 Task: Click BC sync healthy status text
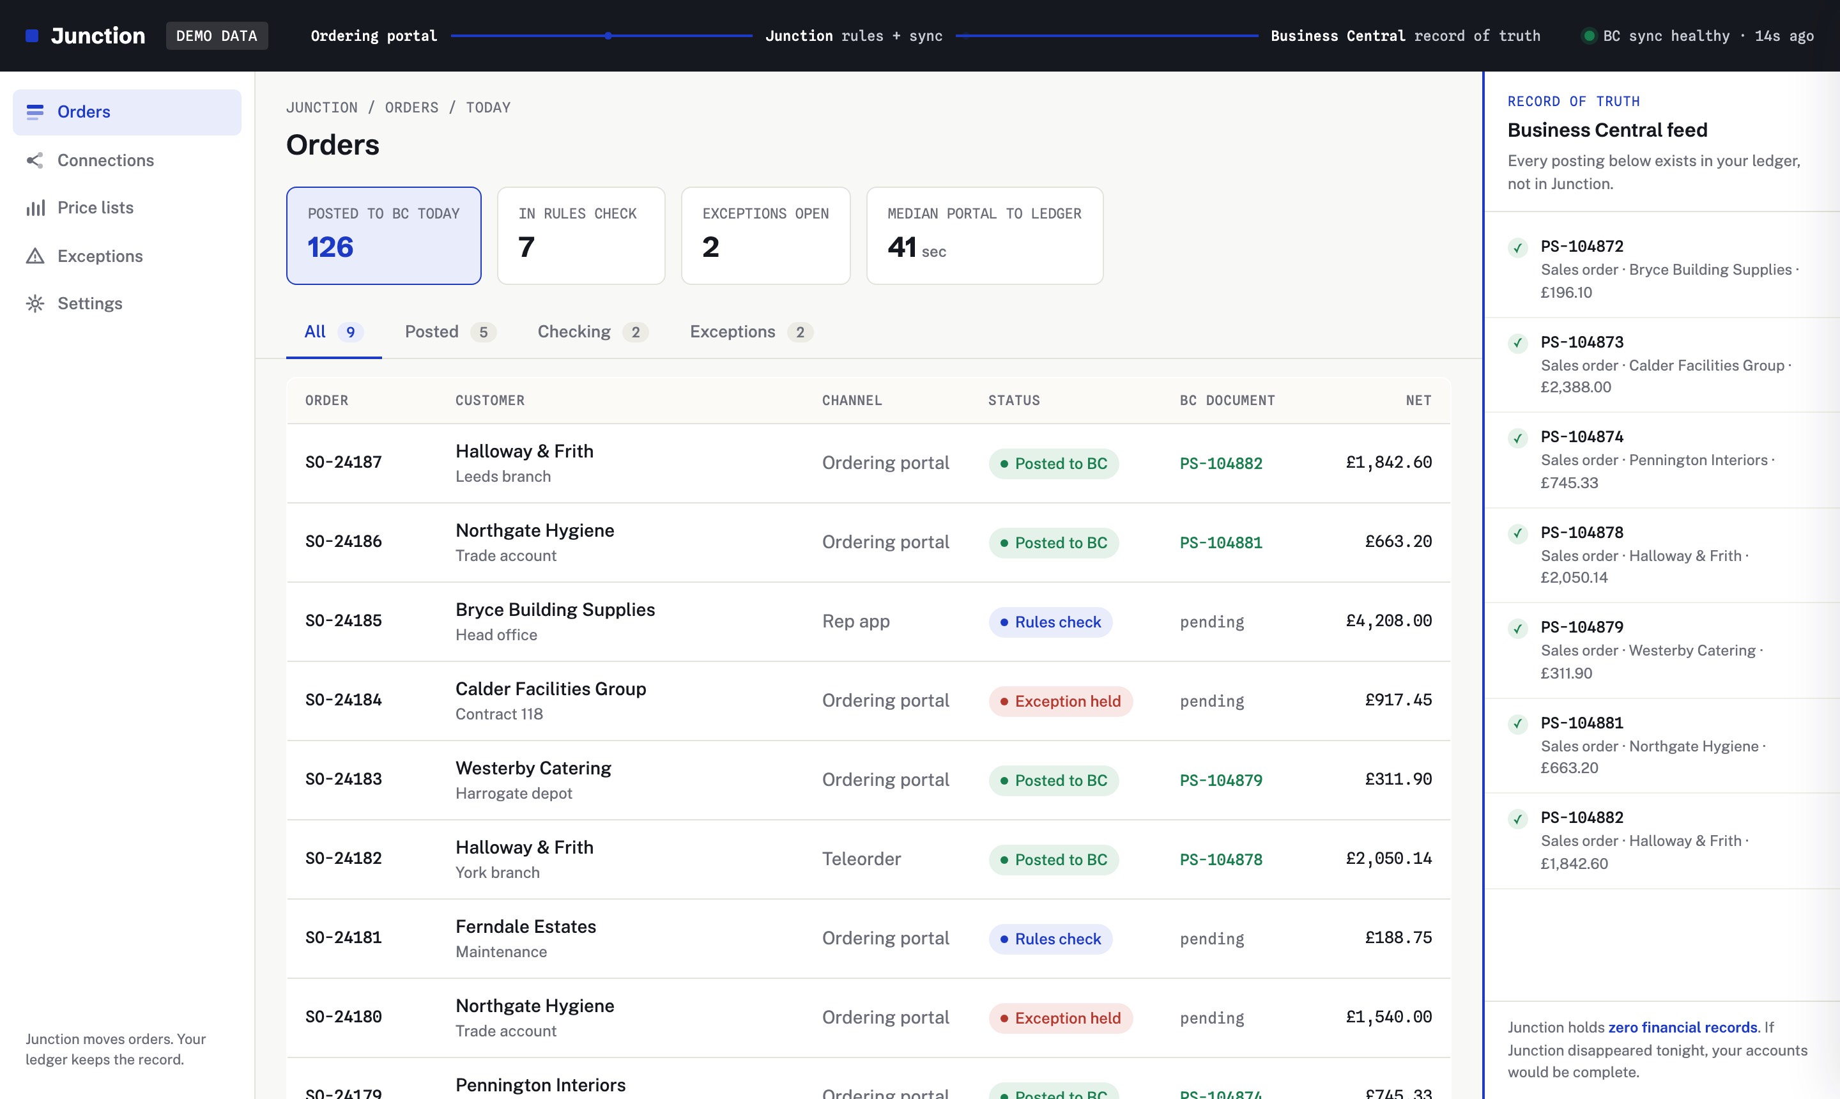[x=1709, y=36]
